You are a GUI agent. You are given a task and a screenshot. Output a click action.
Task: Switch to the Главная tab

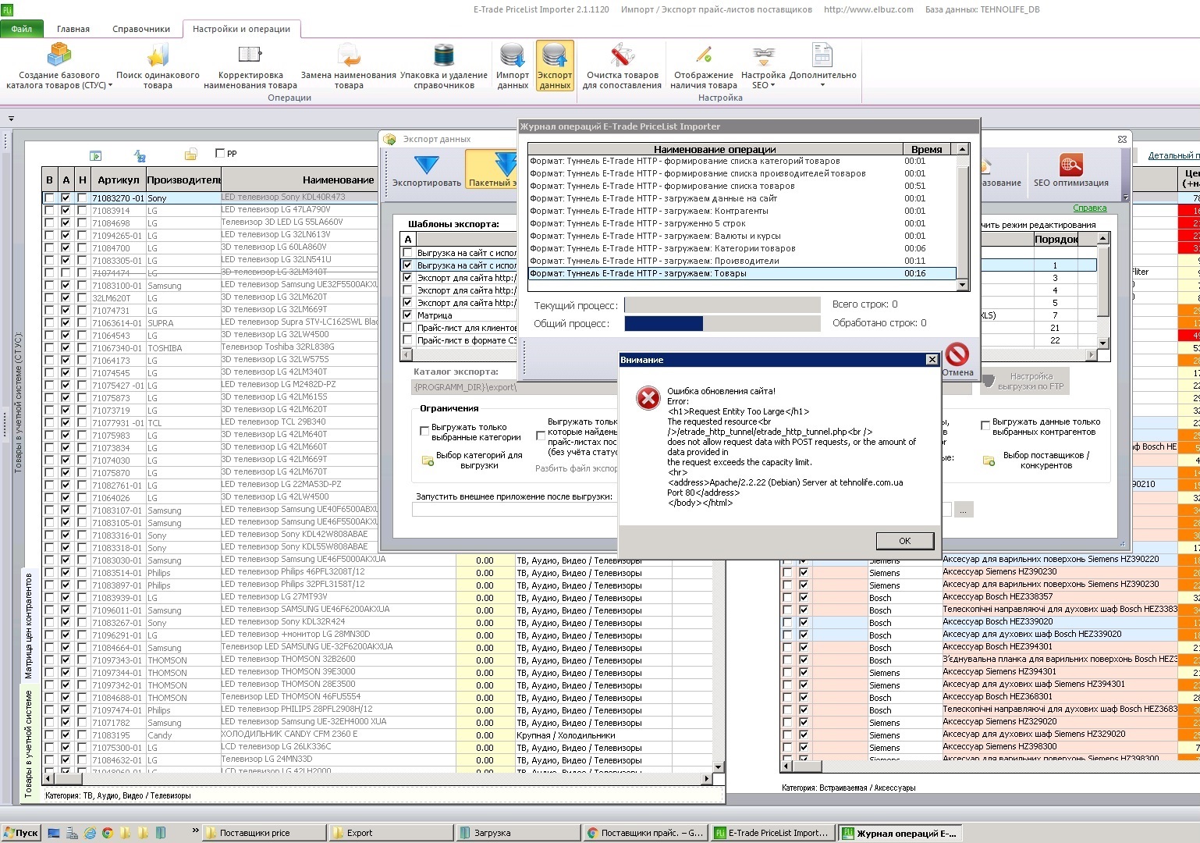[x=73, y=29]
